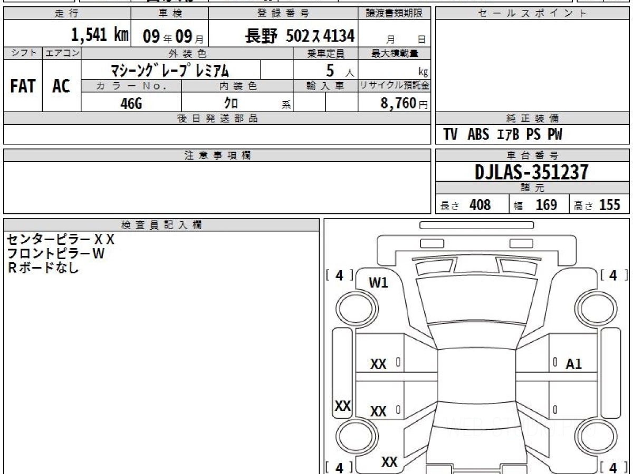Viewport: 633px width, 474px height.
Task: Click the 注意事項欄 section header
Action: coord(217,155)
